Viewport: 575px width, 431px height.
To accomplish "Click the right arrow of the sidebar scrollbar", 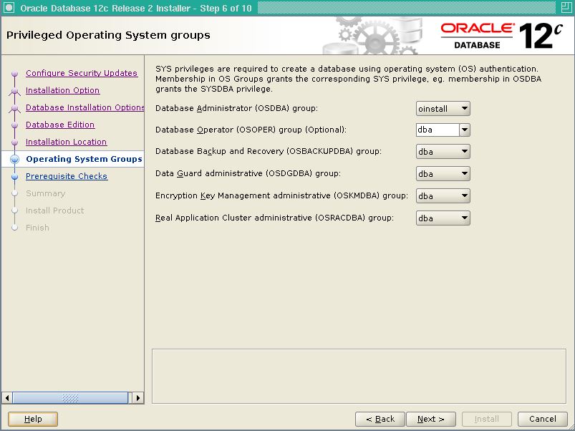I will coord(138,397).
